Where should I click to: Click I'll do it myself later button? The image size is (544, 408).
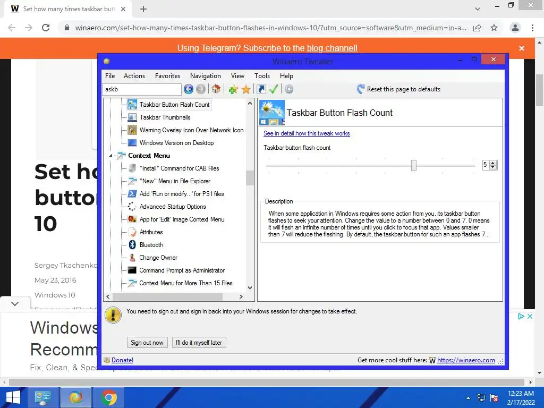pyautogui.click(x=199, y=343)
